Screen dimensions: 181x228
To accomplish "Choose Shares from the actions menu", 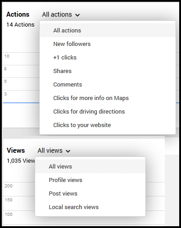I will (x=108, y=71).
